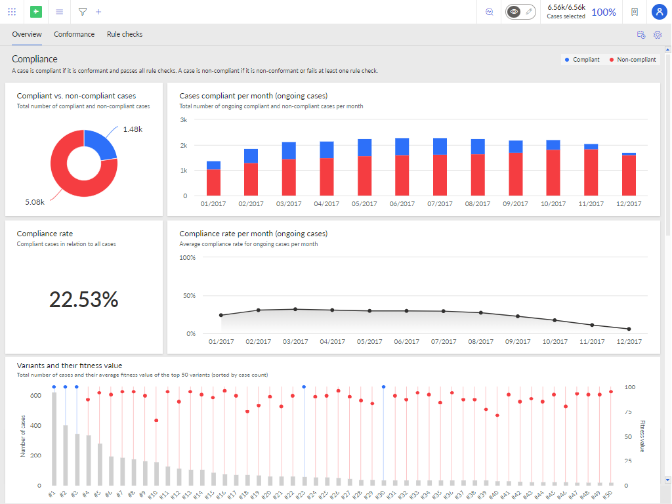Click 'Cases compliant per month (ongoing cases)' title
The image size is (672, 504).
pyautogui.click(x=253, y=96)
